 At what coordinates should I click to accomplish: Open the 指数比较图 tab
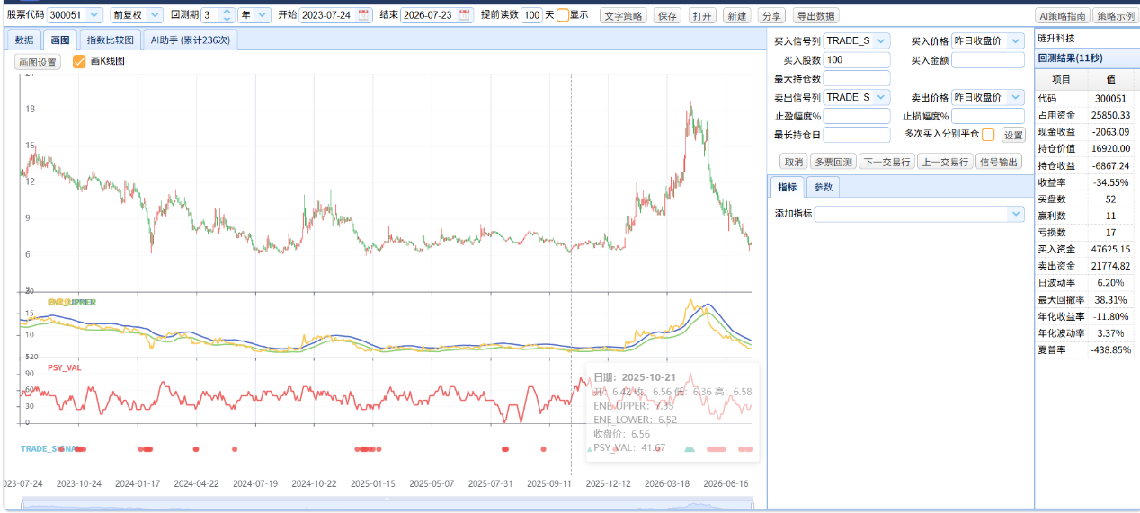[111, 40]
